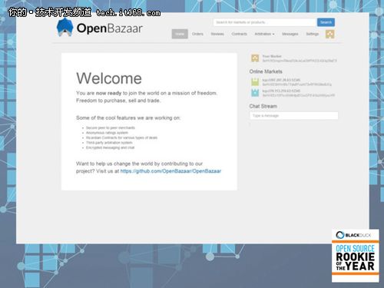Open the user avatar icon in navigation bar

pos(329,34)
